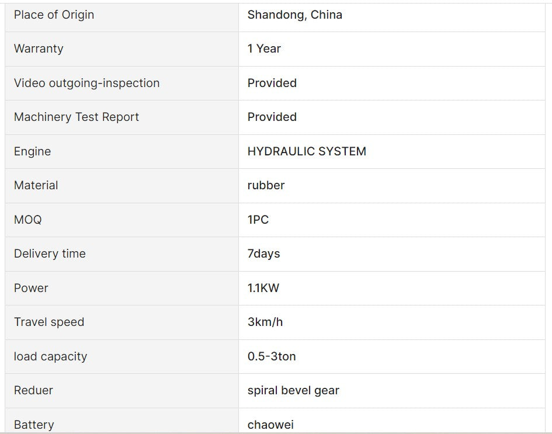Click the Material value 'rubber'
This screenshot has width=552, height=434.
(266, 185)
